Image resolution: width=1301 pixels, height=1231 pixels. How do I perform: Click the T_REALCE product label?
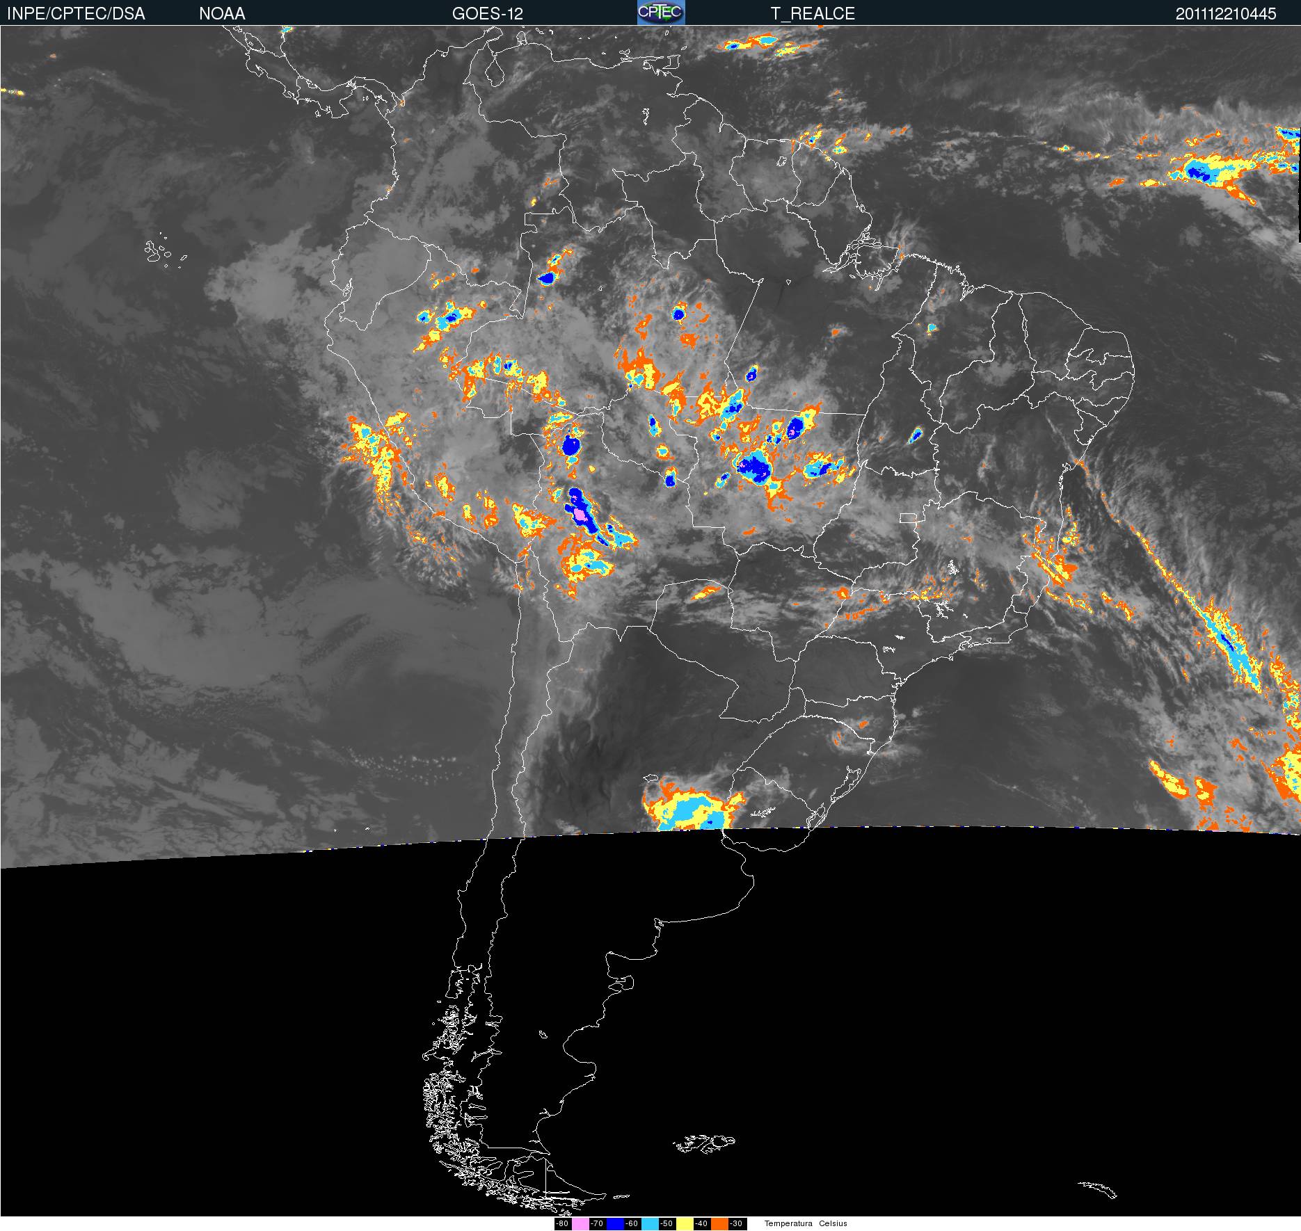(x=813, y=13)
